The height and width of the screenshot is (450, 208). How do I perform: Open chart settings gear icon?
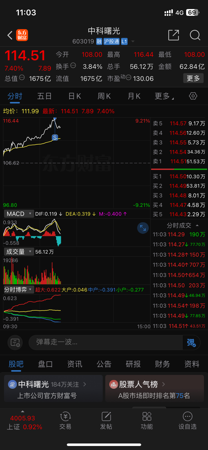coord(193,96)
